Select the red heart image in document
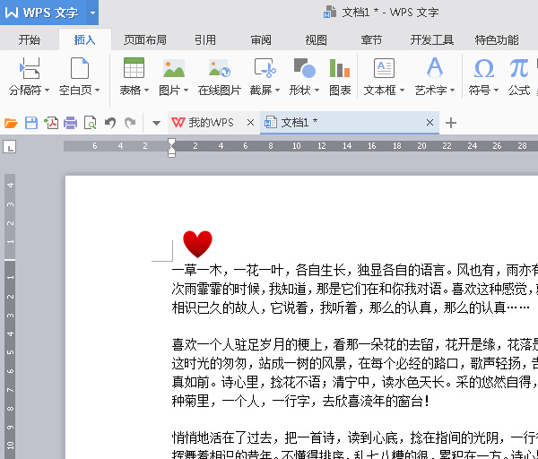Viewport: 538px width, 459px height. [197, 244]
